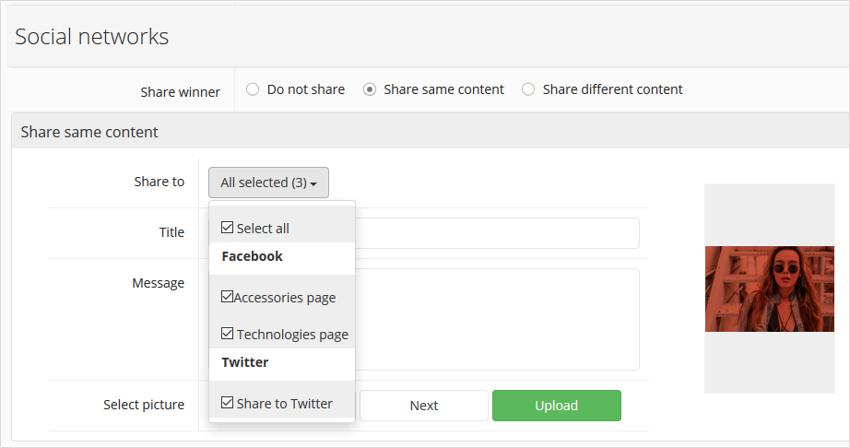Click the 'Share to' label
The width and height of the screenshot is (850, 448).
pos(159,182)
